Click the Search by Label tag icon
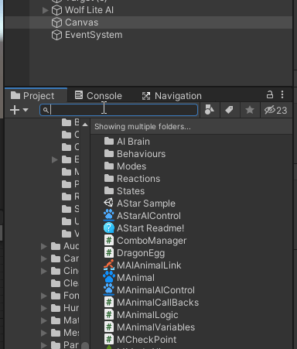Image resolution: width=297 pixels, height=349 pixels. (229, 110)
